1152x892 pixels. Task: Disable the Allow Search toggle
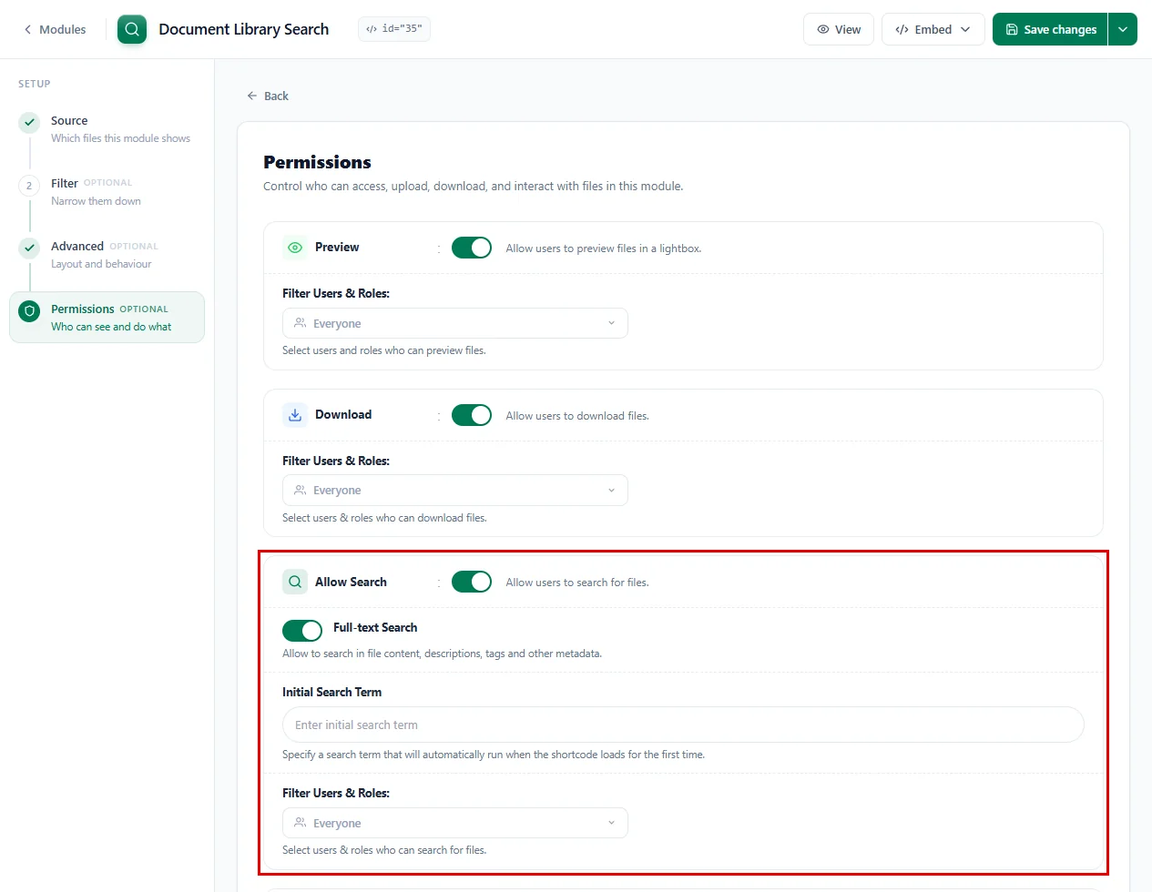click(x=472, y=582)
